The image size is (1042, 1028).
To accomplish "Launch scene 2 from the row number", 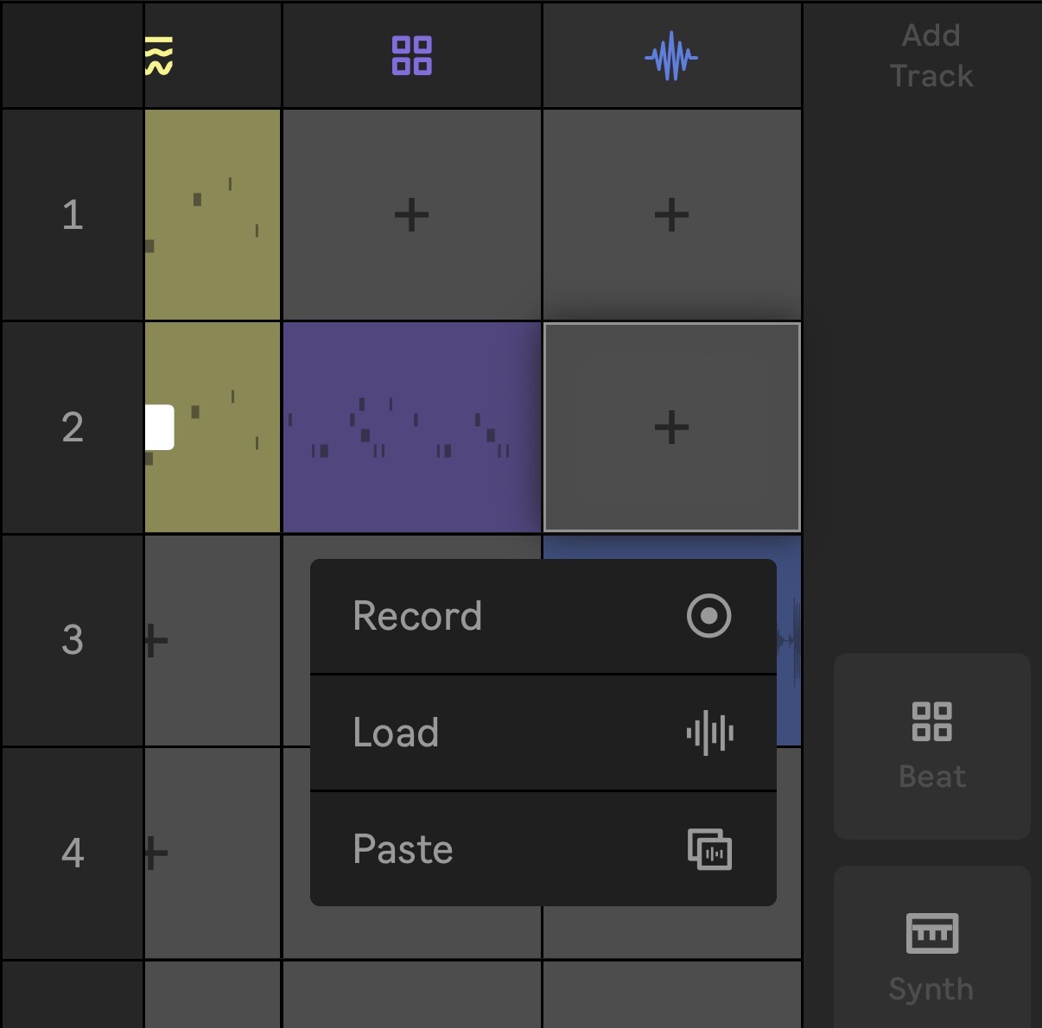I will 73,428.
